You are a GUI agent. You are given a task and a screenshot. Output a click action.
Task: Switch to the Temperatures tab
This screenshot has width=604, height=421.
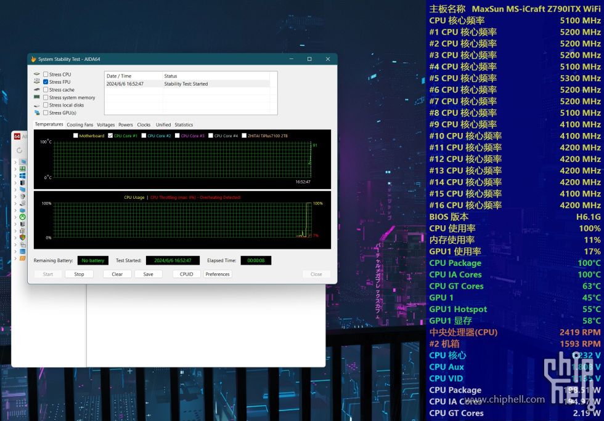pos(49,124)
